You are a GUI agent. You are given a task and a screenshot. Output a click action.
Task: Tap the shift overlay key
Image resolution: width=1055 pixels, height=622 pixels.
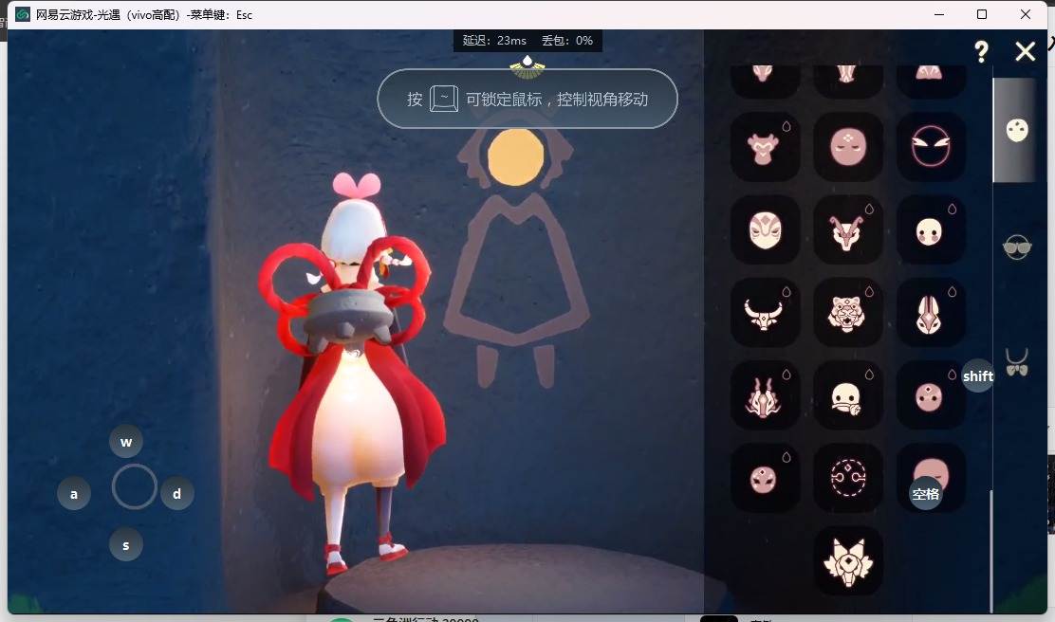(x=977, y=375)
